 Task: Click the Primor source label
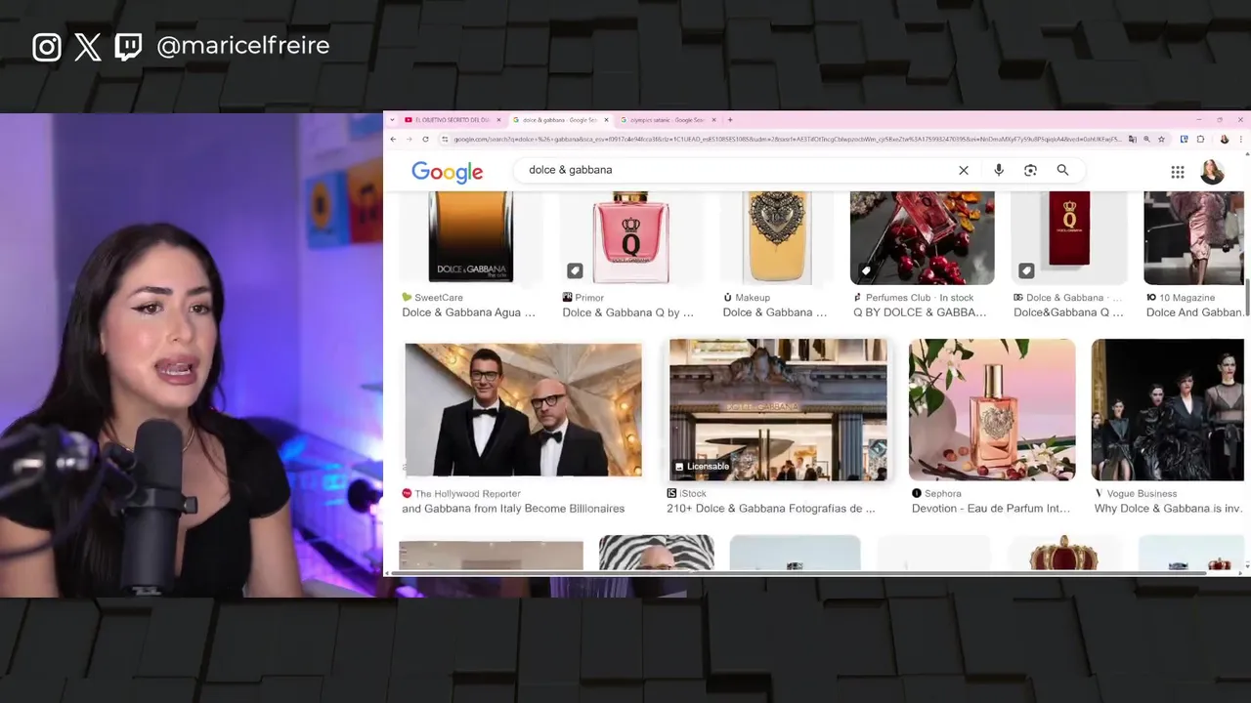tap(589, 298)
